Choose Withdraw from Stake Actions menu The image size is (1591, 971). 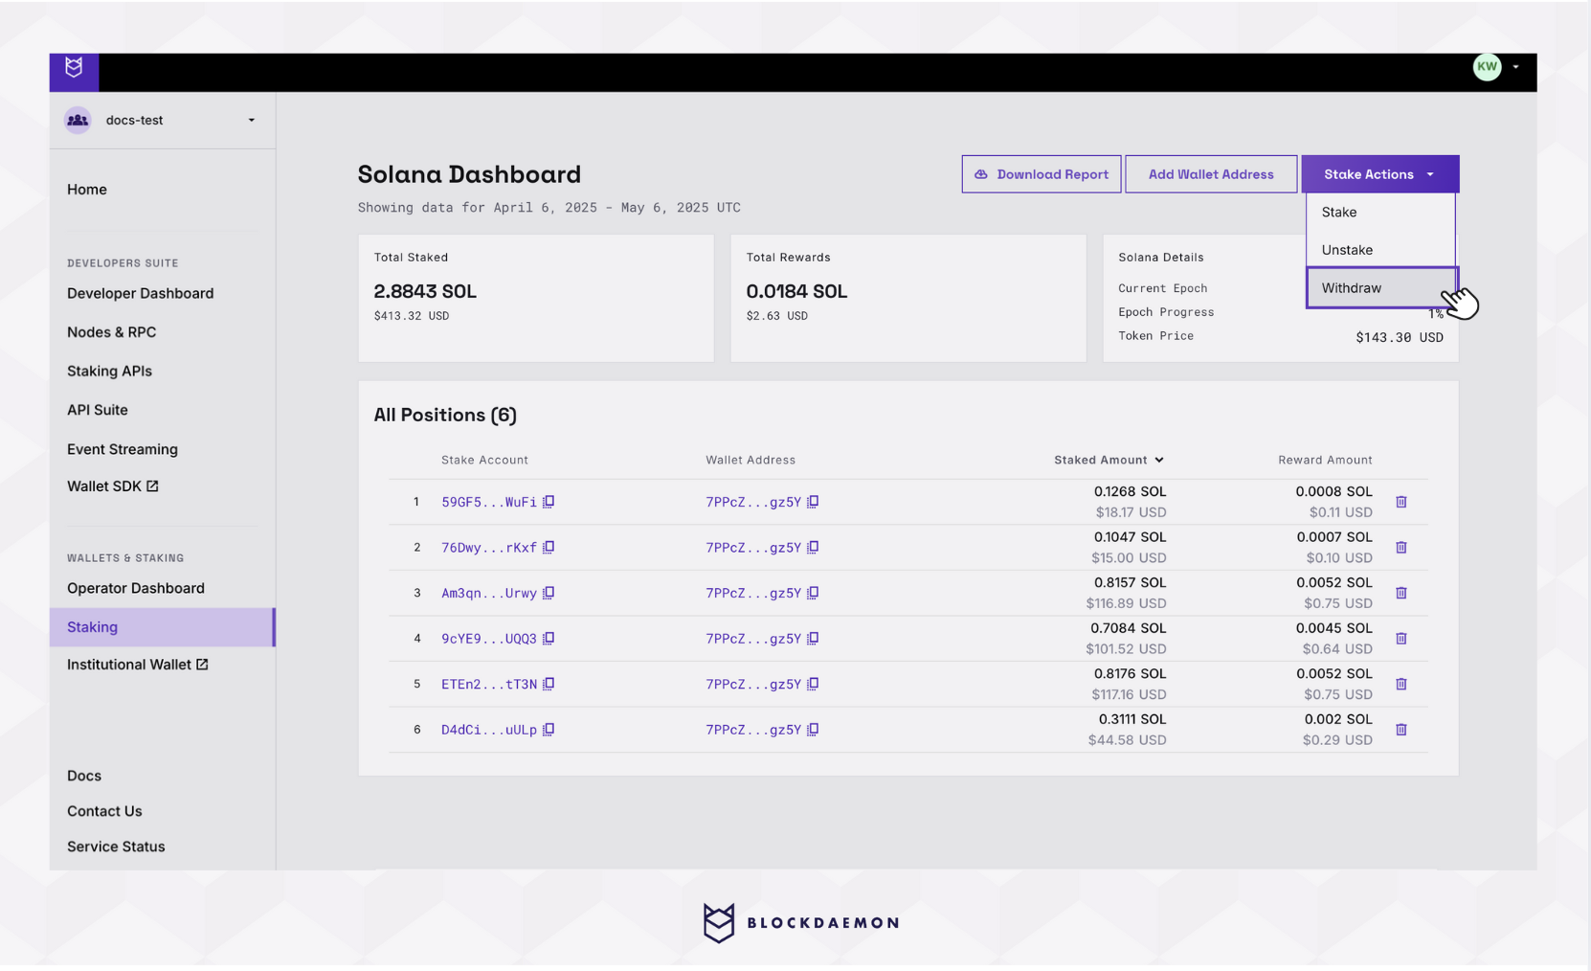pyautogui.click(x=1380, y=288)
